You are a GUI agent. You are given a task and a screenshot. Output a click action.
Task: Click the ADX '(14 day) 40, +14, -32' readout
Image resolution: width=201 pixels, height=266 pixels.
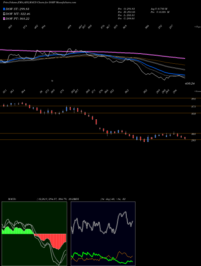click(x=113, y=199)
